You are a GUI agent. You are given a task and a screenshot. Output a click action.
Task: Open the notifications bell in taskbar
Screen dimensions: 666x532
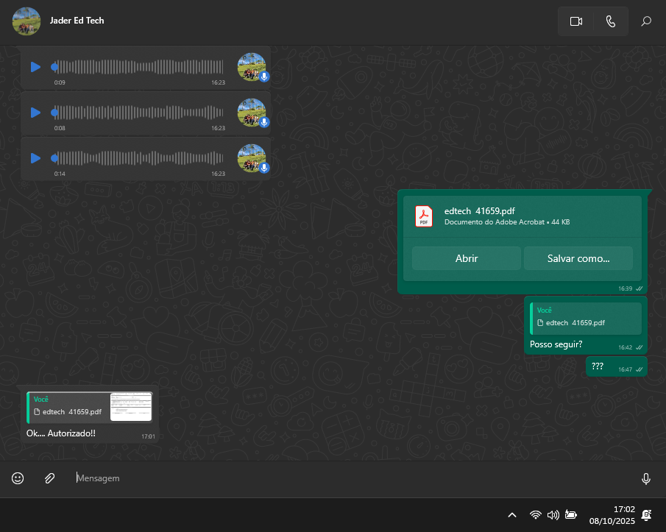[x=646, y=515]
